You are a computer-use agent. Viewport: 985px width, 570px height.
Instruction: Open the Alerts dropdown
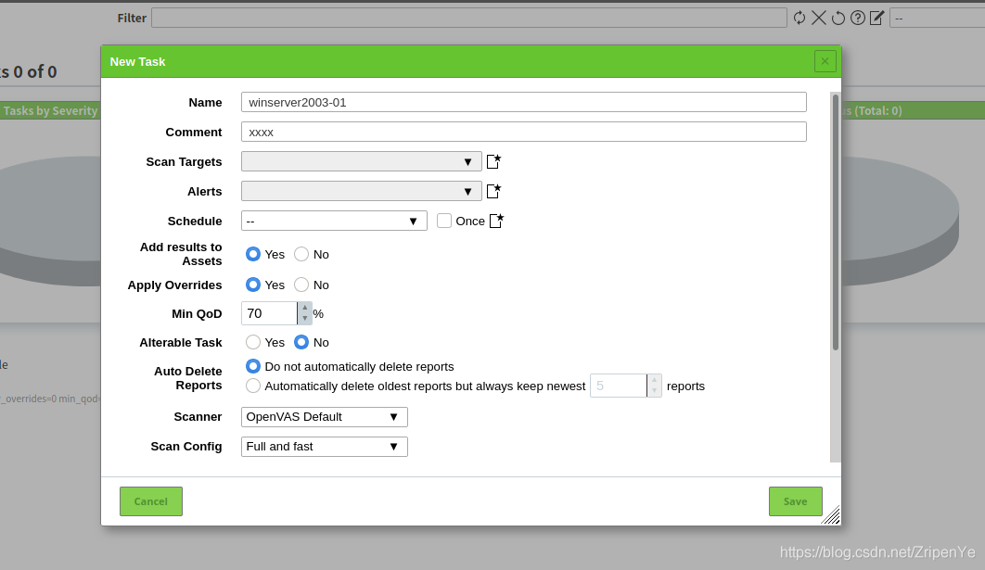pos(361,191)
